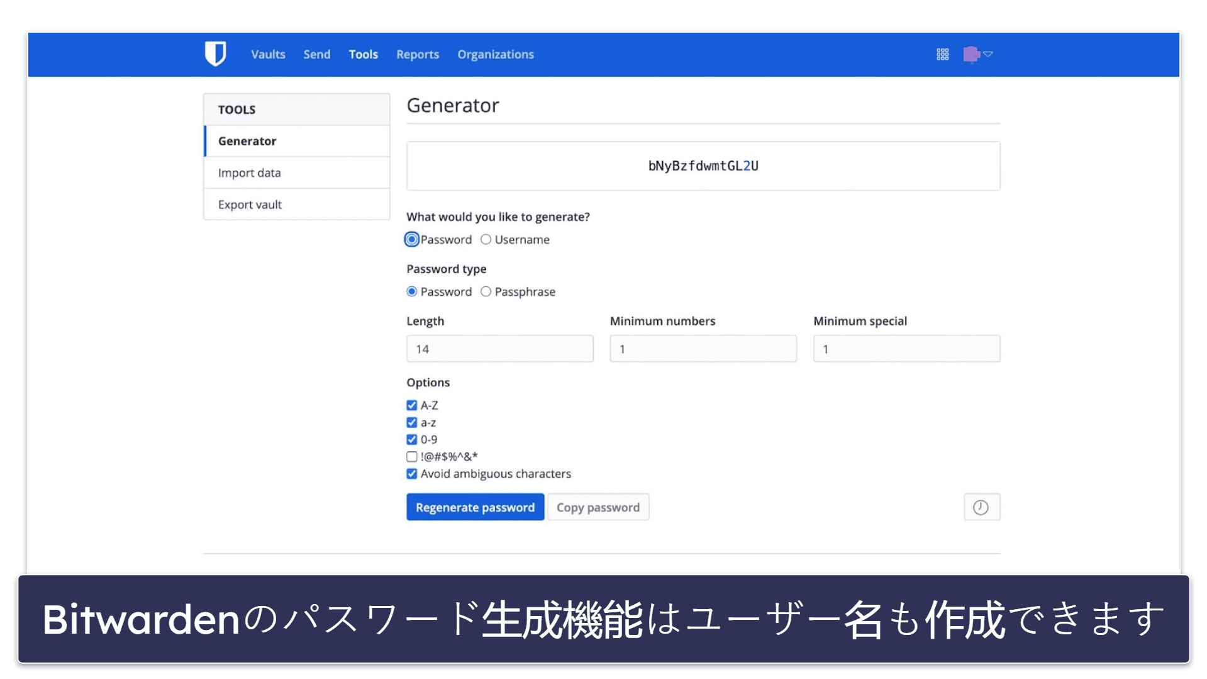1207x679 pixels.
Task: Focus the Length input field
Action: click(500, 349)
